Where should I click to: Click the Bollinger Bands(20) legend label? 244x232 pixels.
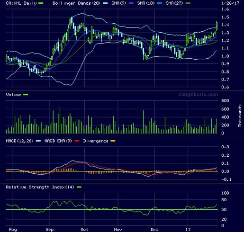pos(76,3)
